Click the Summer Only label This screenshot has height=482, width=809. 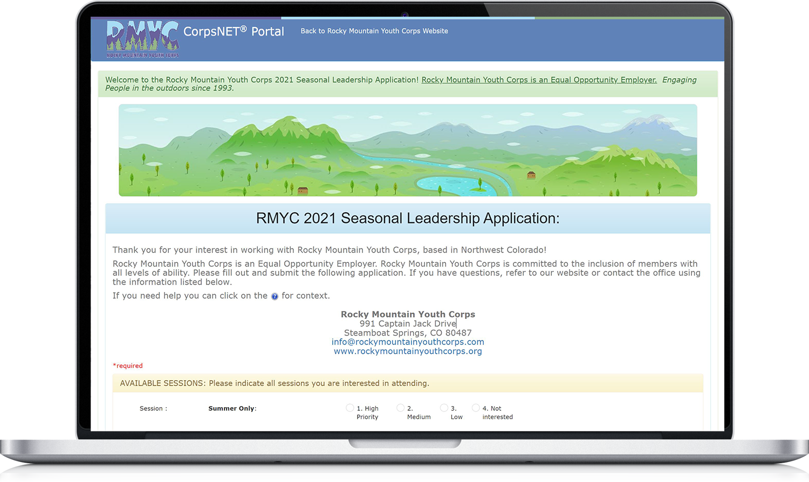coord(232,409)
